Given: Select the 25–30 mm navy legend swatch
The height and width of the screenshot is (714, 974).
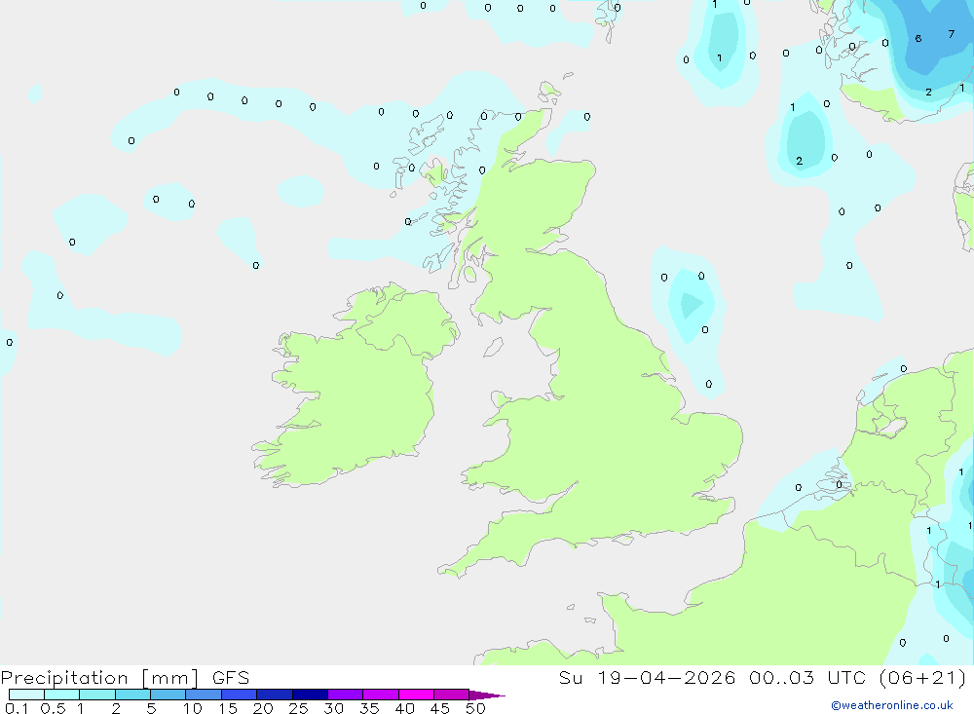Looking at the screenshot, I should pos(310,695).
